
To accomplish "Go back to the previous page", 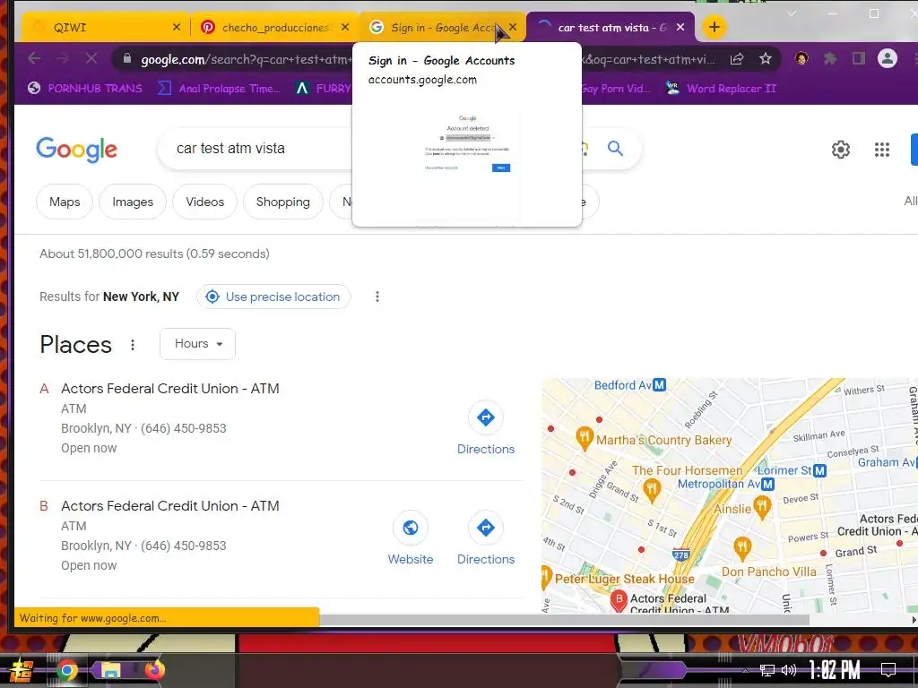I will (x=34, y=58).
